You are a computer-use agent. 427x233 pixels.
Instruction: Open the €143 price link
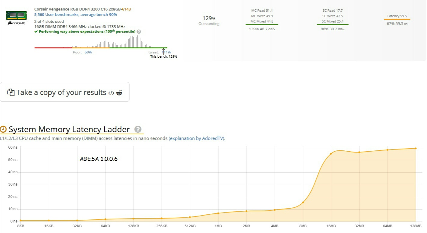tap(126, 9)
